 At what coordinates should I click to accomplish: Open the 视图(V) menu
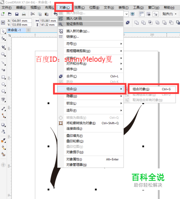click(36, 8)
